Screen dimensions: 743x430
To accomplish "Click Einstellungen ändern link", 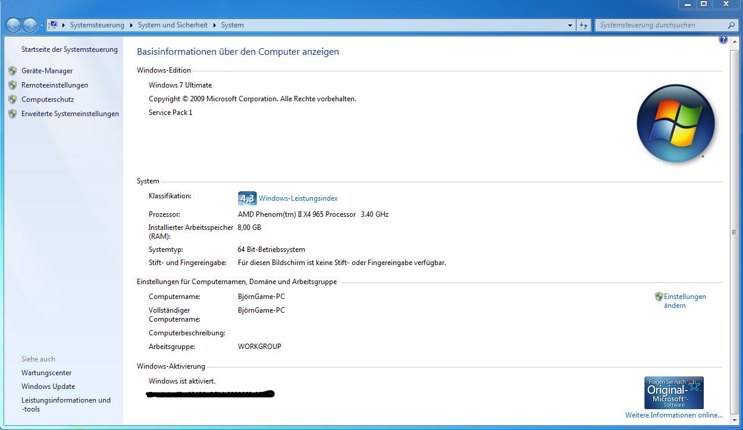I will (x=684, y=301).
